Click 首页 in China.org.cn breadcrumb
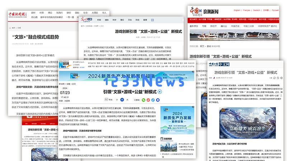287x161 pixels. point(202,47)
